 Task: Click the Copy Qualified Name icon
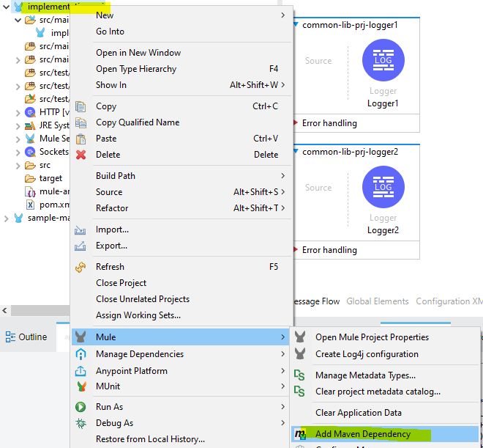[80, 122]
